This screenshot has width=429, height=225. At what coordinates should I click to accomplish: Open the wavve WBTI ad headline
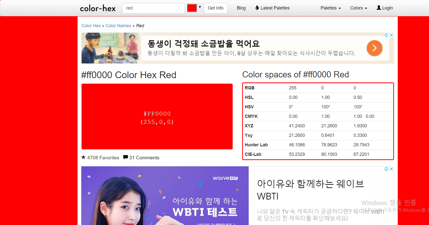310,190
